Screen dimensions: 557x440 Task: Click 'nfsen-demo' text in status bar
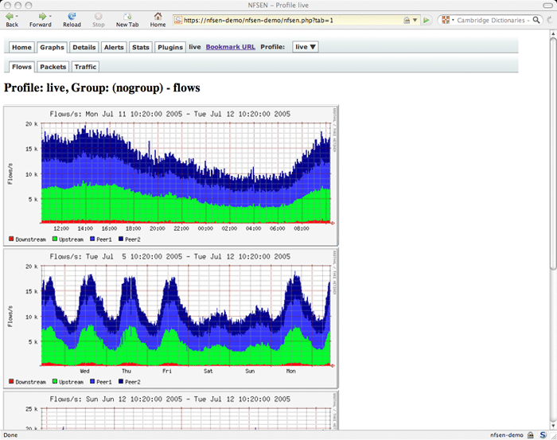click(507, 435)
